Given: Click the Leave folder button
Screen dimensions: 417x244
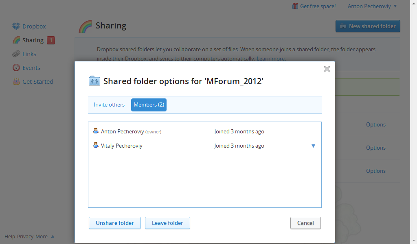Looking at the screenshot, I should click(167, 223).
